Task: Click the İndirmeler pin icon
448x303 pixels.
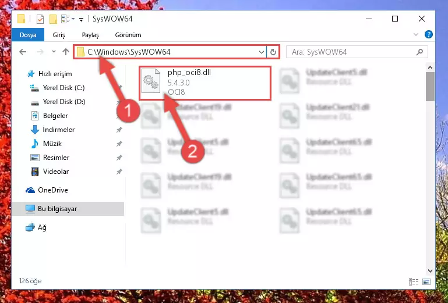Action: coord(119,130)
